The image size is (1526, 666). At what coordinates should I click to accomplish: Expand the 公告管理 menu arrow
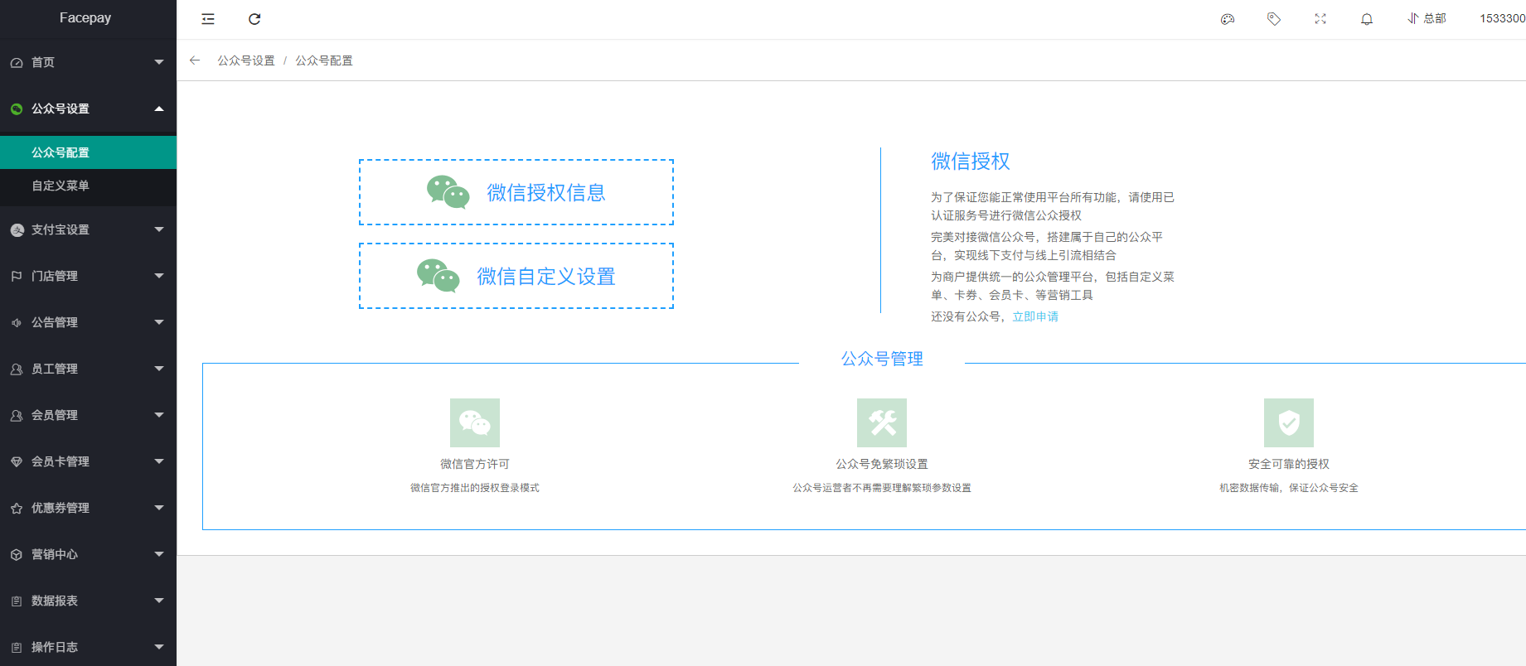159,322
